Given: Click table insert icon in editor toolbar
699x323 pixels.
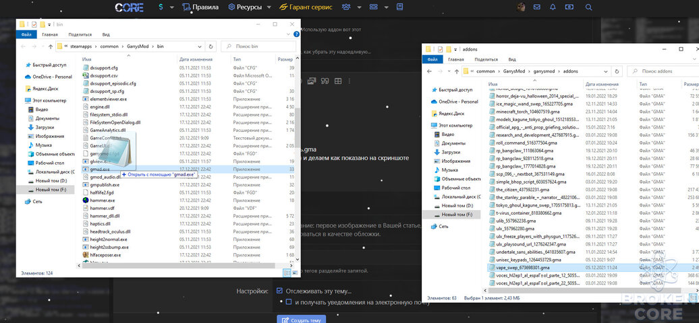Looking at the screenshot, I should [x=338, y=81].
